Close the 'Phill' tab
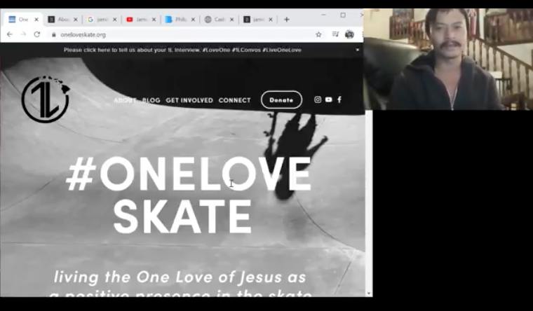 click(193, 20)
